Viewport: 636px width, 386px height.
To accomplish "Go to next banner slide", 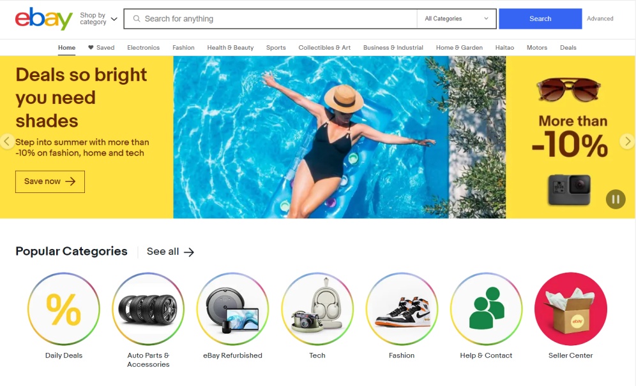I will click(628, 141).
